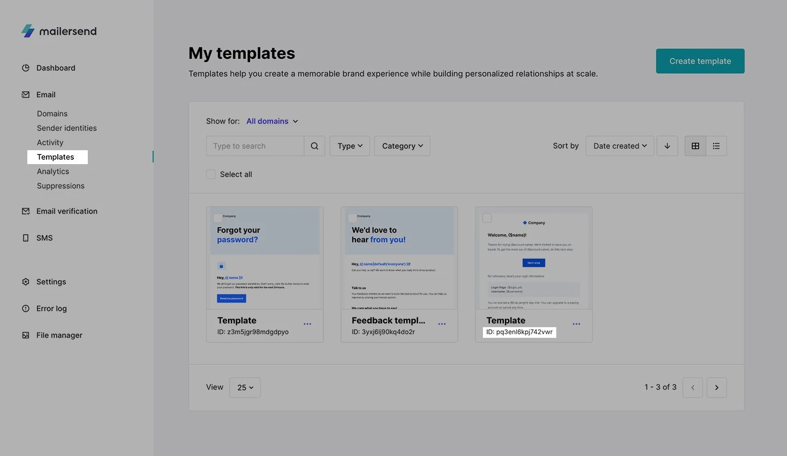Expand the Category filter dropdown

tap(402, 146)
